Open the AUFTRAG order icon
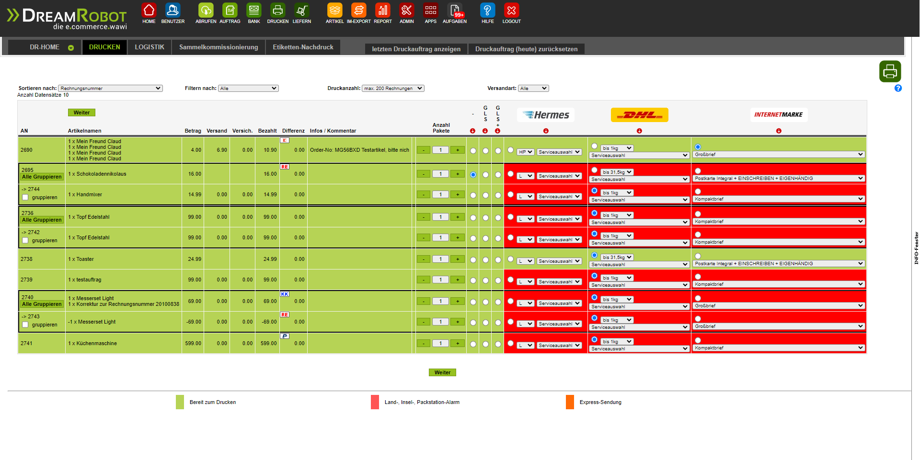The image size is (920, 460). tap(230, 10)
